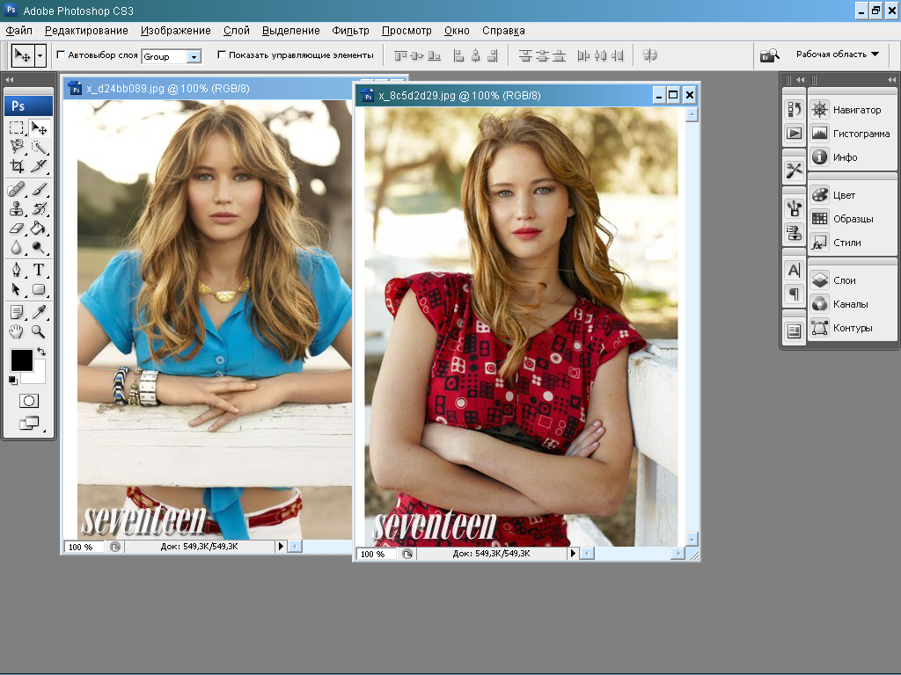The height and width of the screenshot is (675, 901).
Task: Open the Стили styles panel
Action: pos(852,243)
